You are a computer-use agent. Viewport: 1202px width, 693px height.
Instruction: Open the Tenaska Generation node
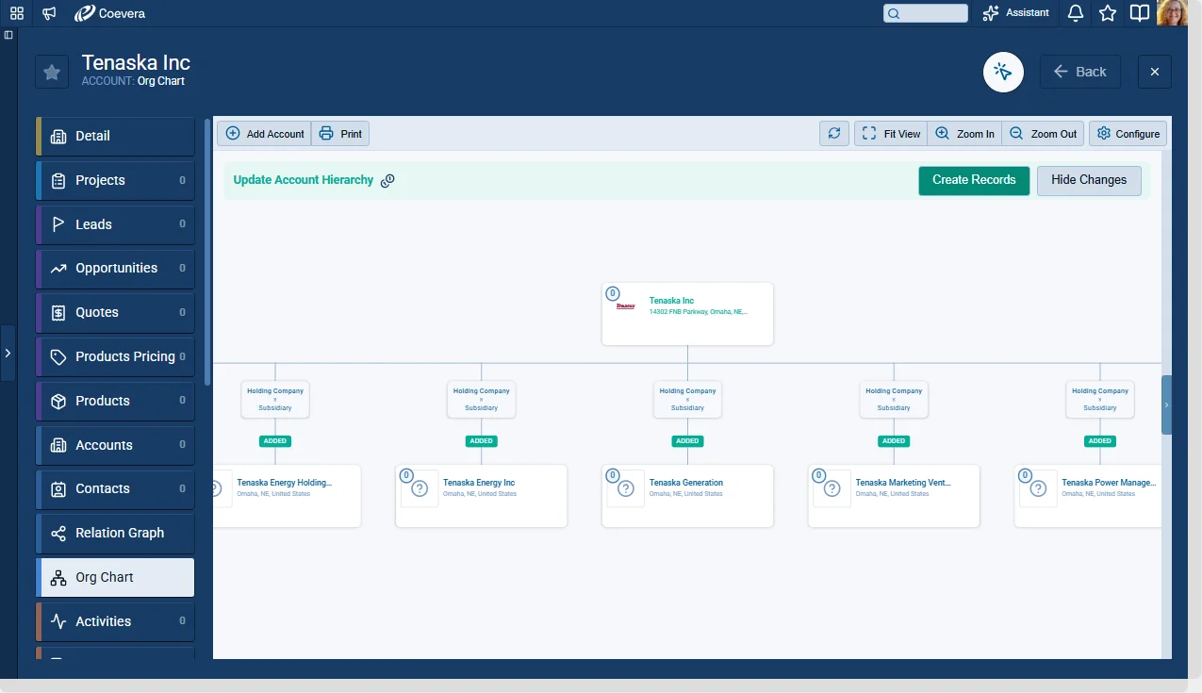[687, 495]
